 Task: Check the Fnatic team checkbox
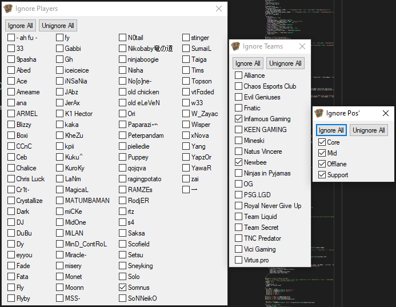pos(238,107)
